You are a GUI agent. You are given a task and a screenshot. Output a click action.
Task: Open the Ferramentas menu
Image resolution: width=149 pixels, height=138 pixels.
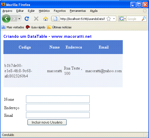[x=78, y=11]
